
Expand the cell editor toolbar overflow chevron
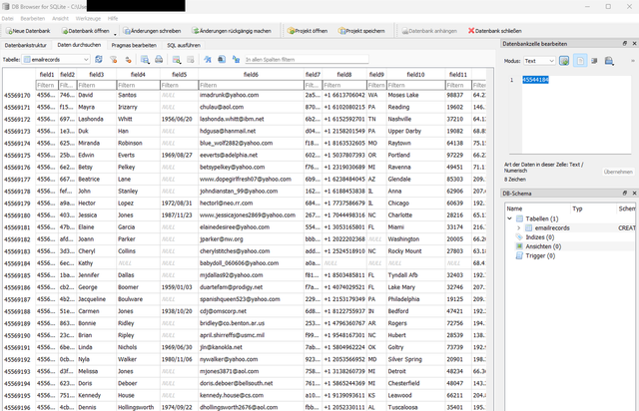point(633,61)
